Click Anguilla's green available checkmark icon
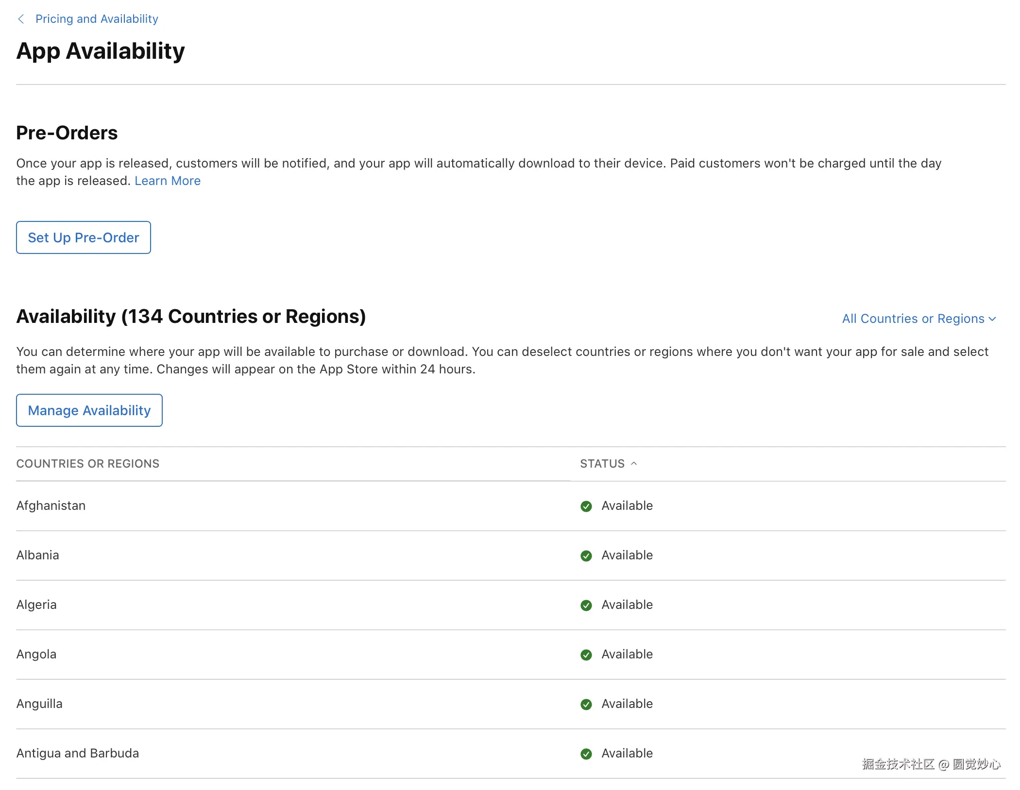Viewport: 1020px width, 790px height. (586, 705)
